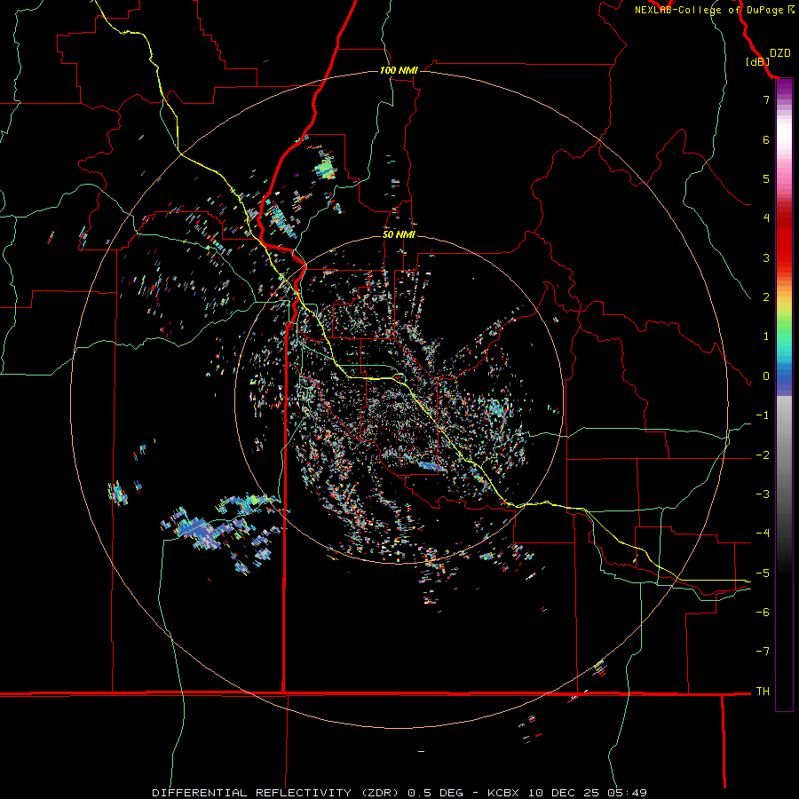799x799 pixels.
Task: Click the 1 value on the scale
Action: pos(766,336)
